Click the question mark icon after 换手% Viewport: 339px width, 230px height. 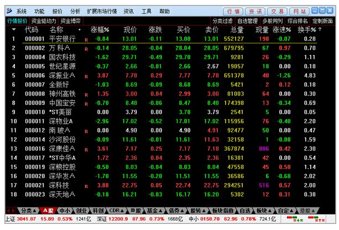pos(320,30)
